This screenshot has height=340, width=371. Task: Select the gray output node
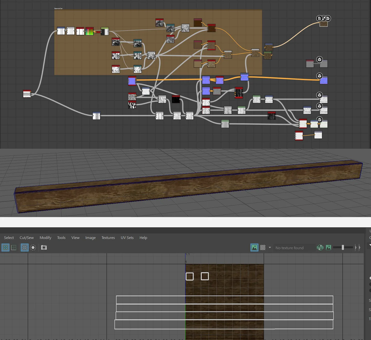point(323,64)
